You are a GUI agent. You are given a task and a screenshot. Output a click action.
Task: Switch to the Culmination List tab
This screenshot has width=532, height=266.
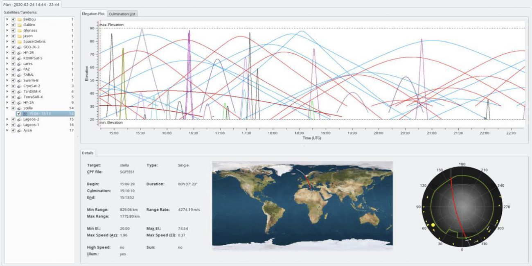click(x=122, y=14)
